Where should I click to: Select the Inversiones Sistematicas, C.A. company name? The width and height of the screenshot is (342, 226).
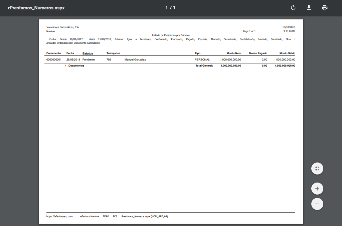point(63,27)
